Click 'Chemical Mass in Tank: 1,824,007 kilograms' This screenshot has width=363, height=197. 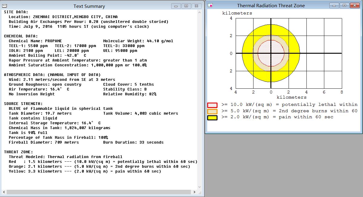60,128
